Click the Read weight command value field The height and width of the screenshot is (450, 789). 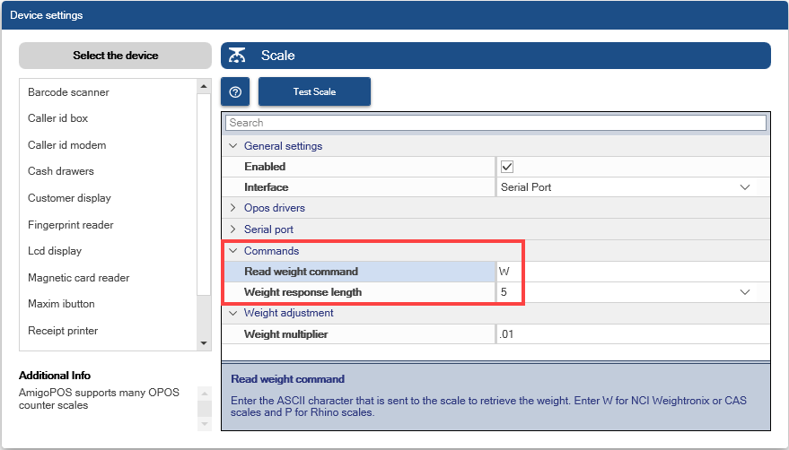tap(628, 272)
